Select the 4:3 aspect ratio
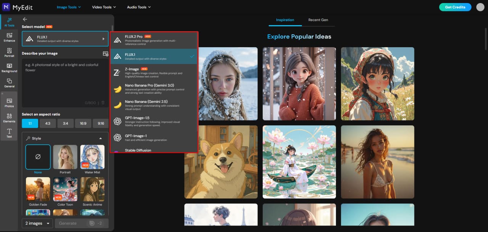This screenshot has height=232, width=488. coord(48,123)
